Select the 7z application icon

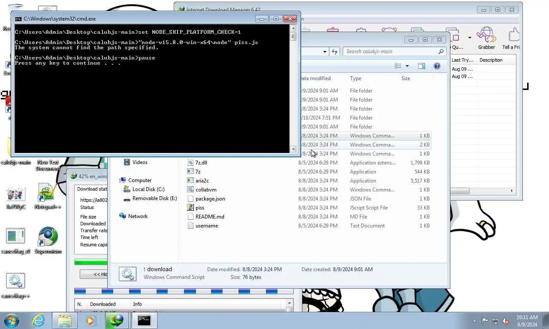191,172
